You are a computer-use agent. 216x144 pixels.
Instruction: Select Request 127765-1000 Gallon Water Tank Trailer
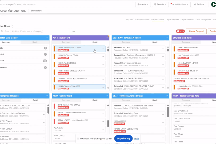click(139, 107)
